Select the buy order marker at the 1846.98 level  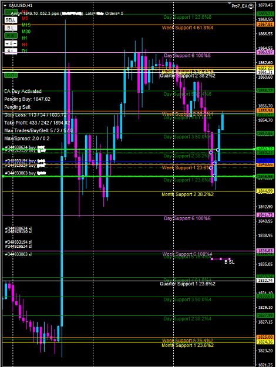point(214,176)
